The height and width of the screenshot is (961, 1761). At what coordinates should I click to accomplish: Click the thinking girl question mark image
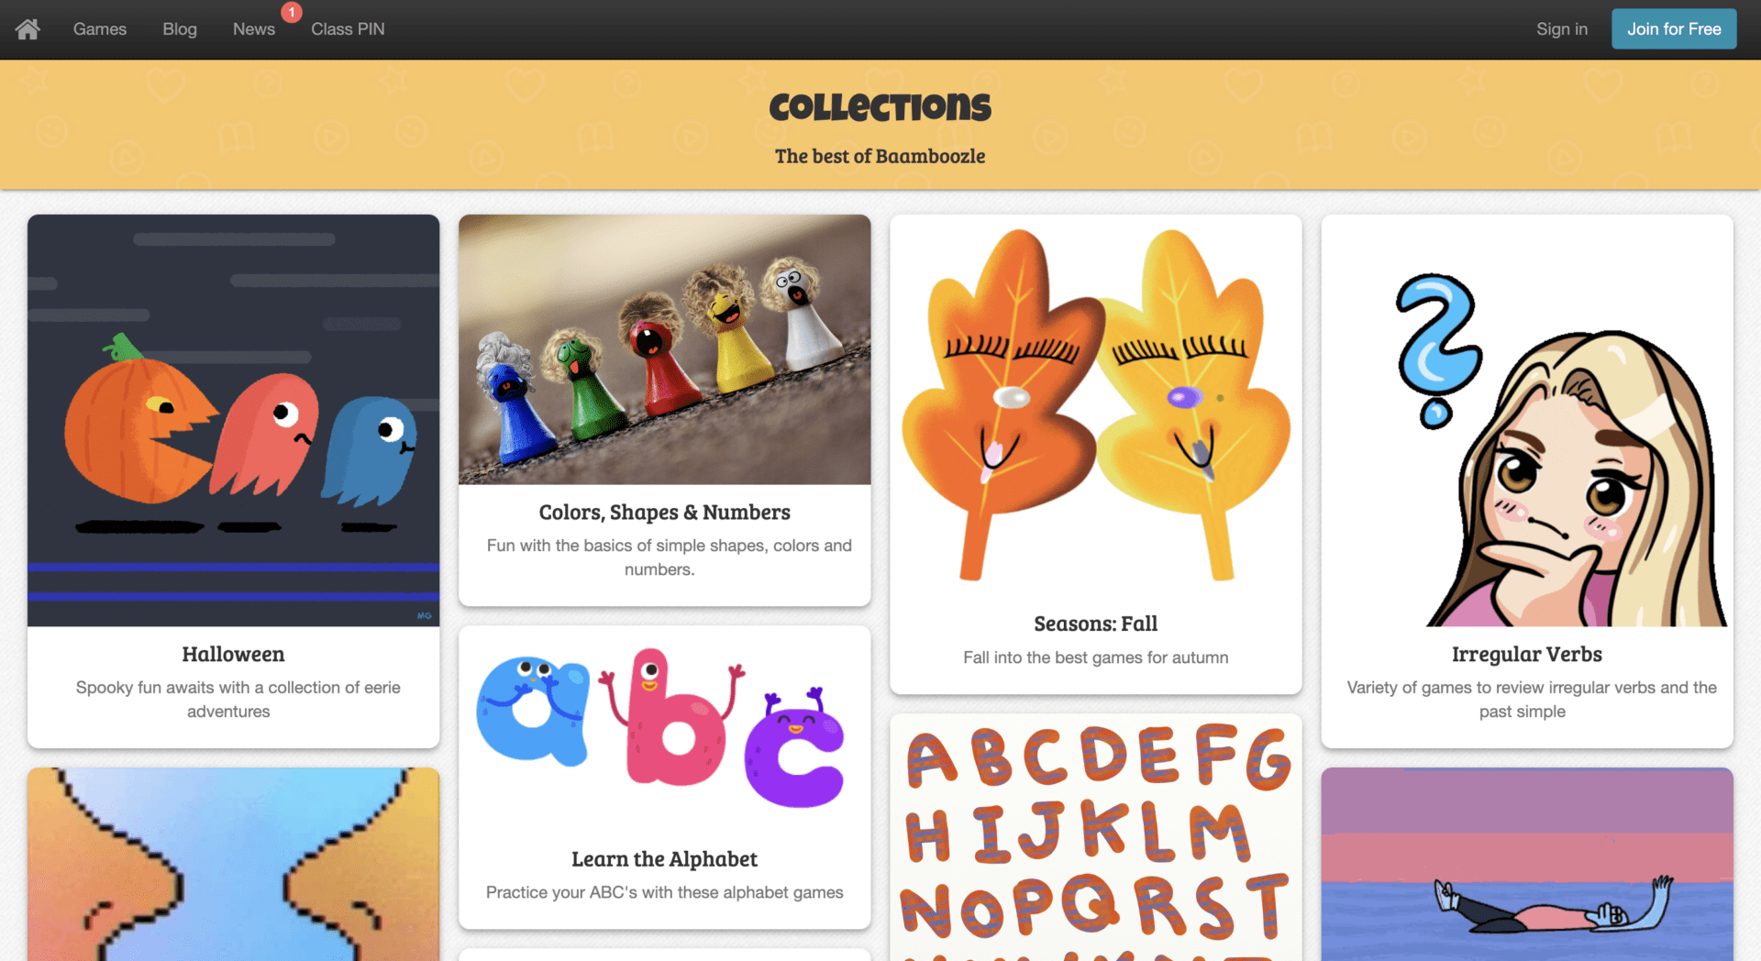click(x=1527, y=420)
